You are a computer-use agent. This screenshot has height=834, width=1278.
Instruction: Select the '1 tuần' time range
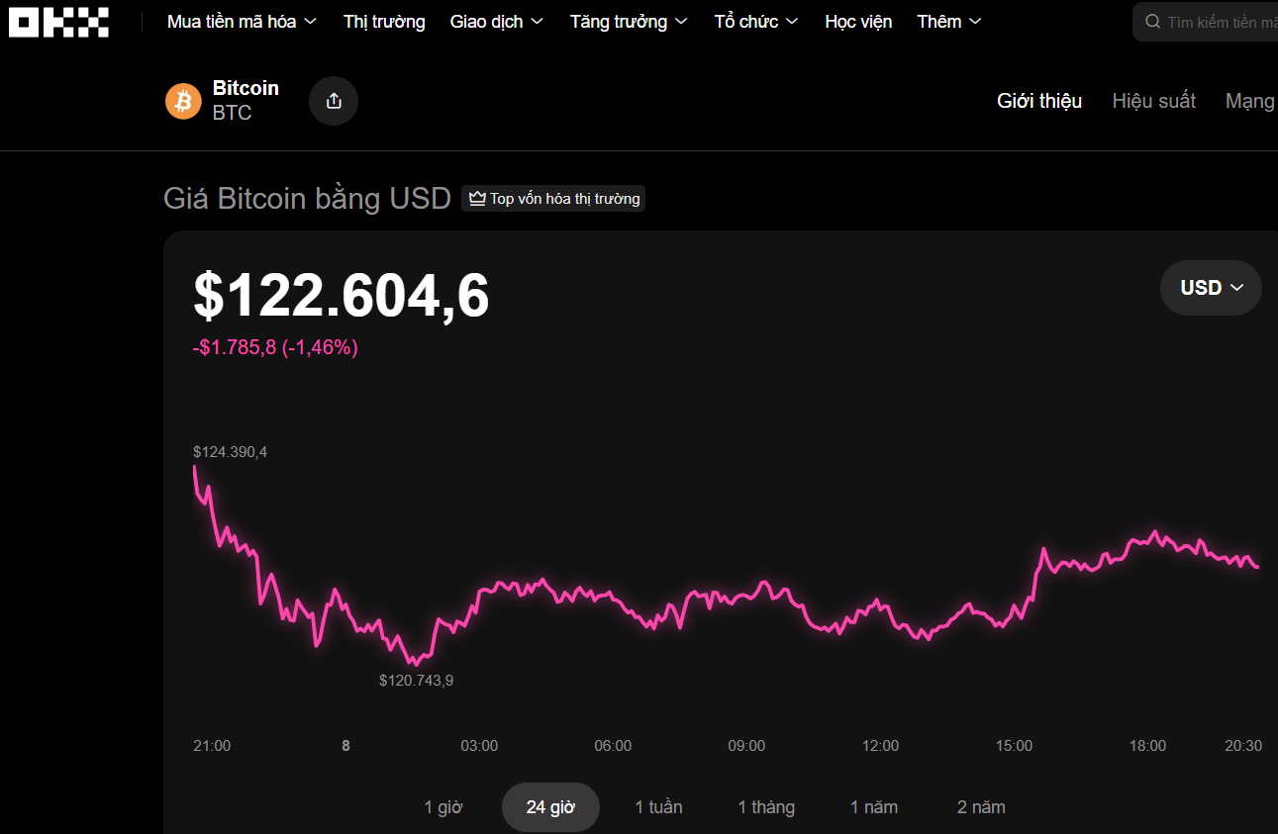click(x=658, y=806)
